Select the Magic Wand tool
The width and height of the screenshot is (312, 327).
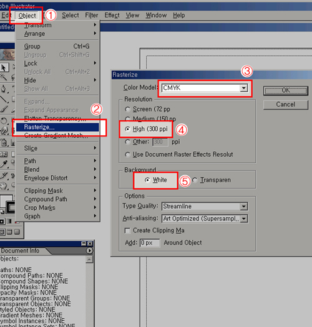point(3,77)
